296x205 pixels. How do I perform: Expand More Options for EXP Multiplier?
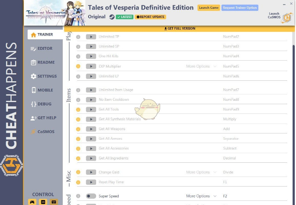[201, 66]
